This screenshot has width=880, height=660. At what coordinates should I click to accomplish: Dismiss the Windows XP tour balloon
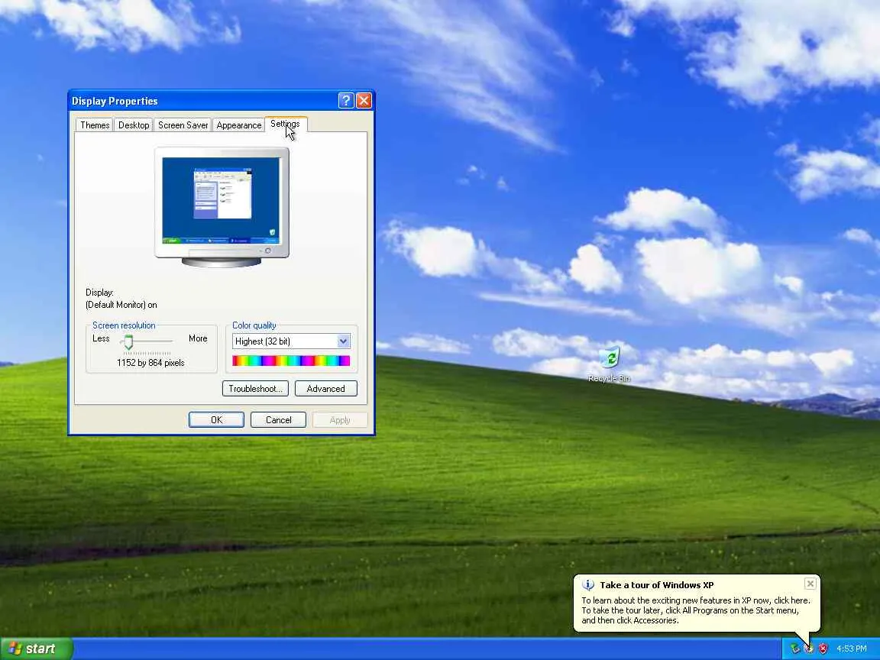810,584
